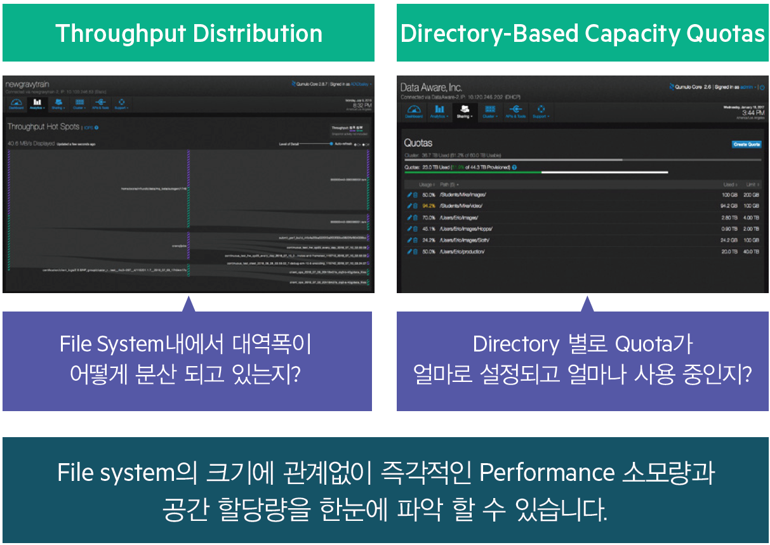The image size is (770, 545).
Task: Open Analytics menu in newgravytrain window
Action: tap(37, 103)
